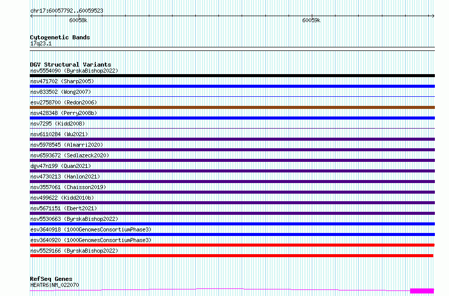The height and width of the screenshot is (296, 449).
Task: Click the DGV Structural Variants track heading
Action: [x=71, y=65]
